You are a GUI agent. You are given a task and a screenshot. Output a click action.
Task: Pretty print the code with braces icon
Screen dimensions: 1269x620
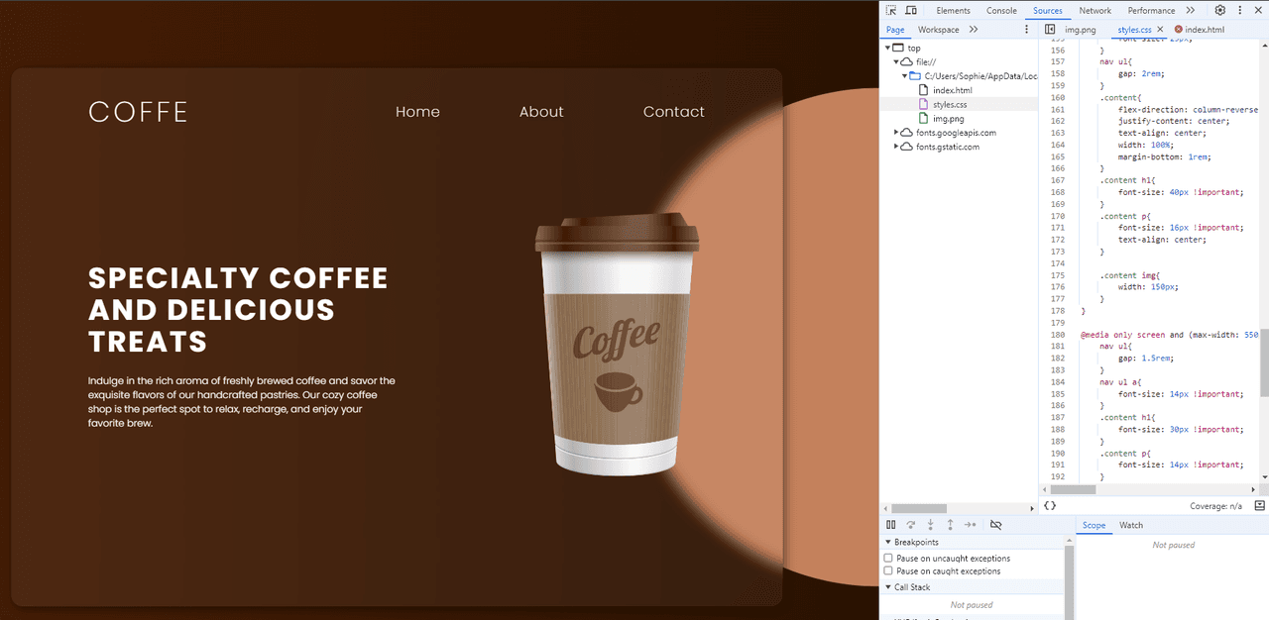pos(1050,505)
